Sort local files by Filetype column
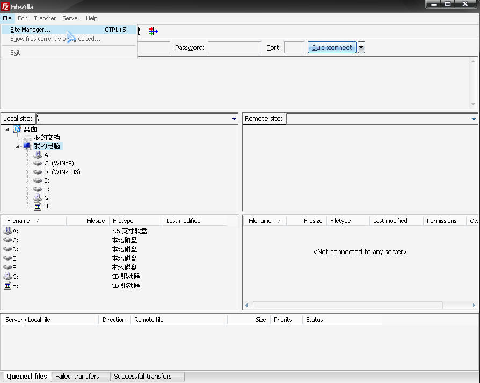The width and height of the screenshot is (480, 383). click(136, 221)
